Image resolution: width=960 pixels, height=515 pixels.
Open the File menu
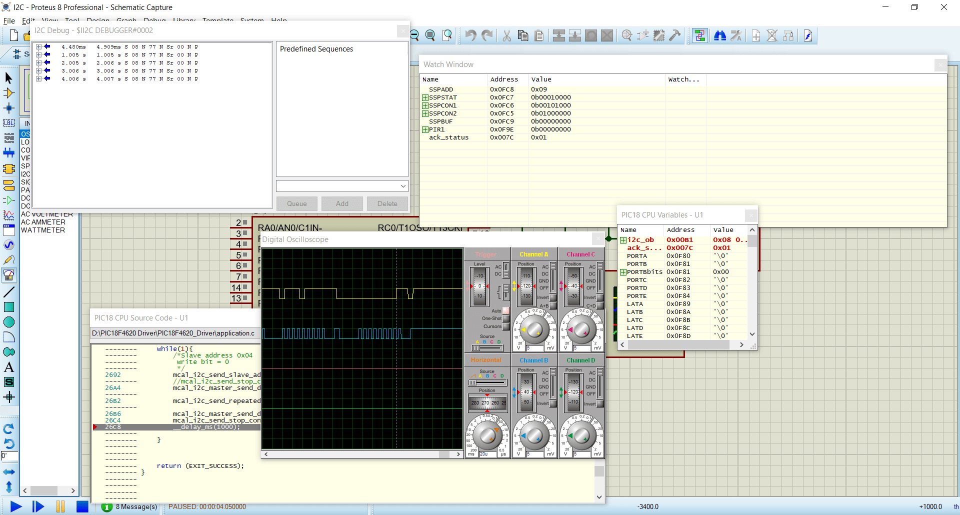click(9, 21)
